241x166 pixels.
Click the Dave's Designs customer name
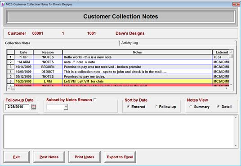click(x=130, y=33)
